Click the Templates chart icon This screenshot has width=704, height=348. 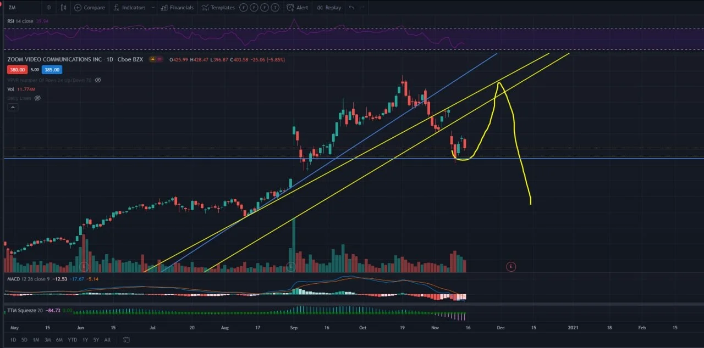[205, 8]
